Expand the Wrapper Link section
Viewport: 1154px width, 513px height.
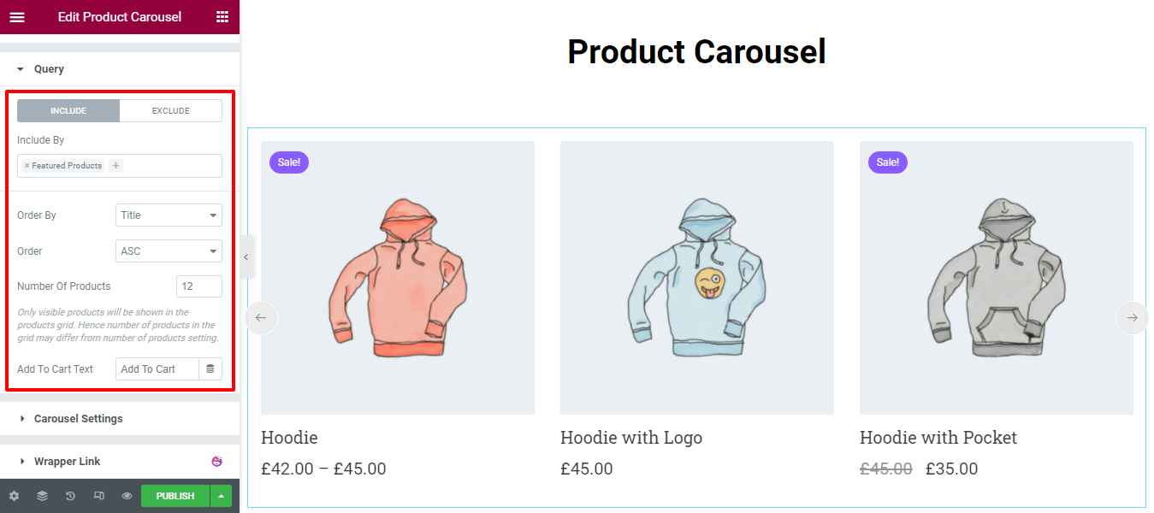(x=68, y=462)
